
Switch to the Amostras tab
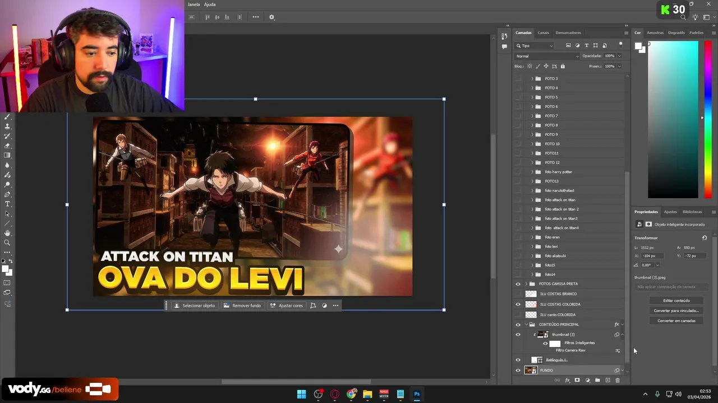tap(655, 32)
